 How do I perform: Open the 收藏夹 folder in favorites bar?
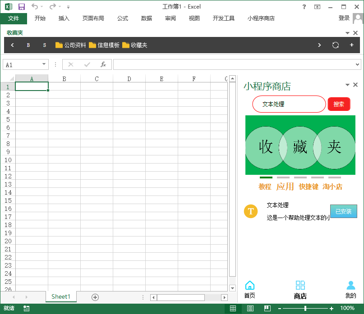pos(135,45)
